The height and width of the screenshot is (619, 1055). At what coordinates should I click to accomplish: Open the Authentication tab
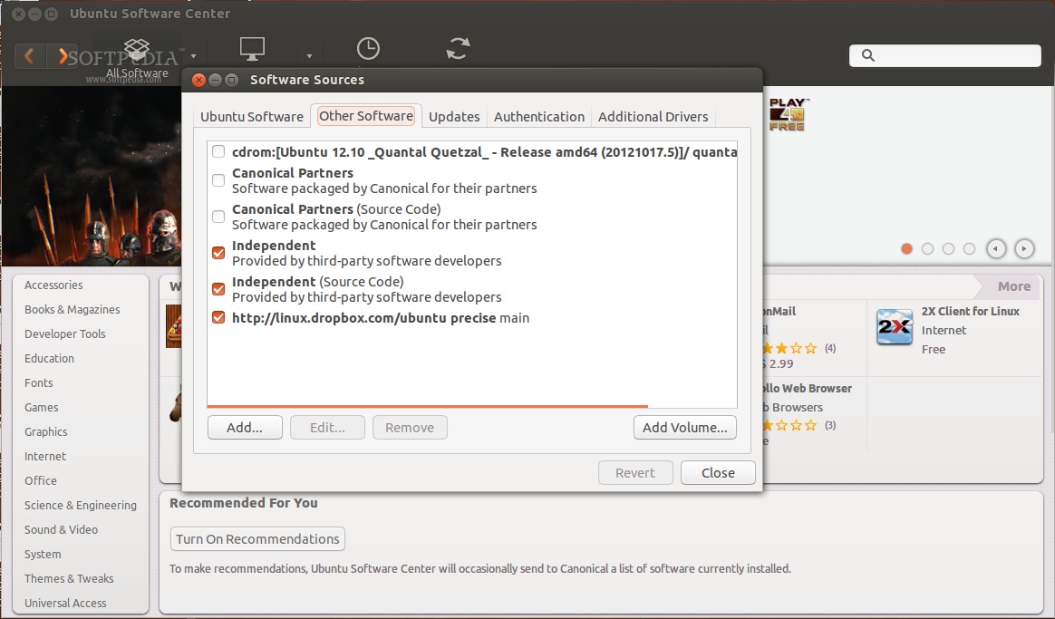(539, 116)
